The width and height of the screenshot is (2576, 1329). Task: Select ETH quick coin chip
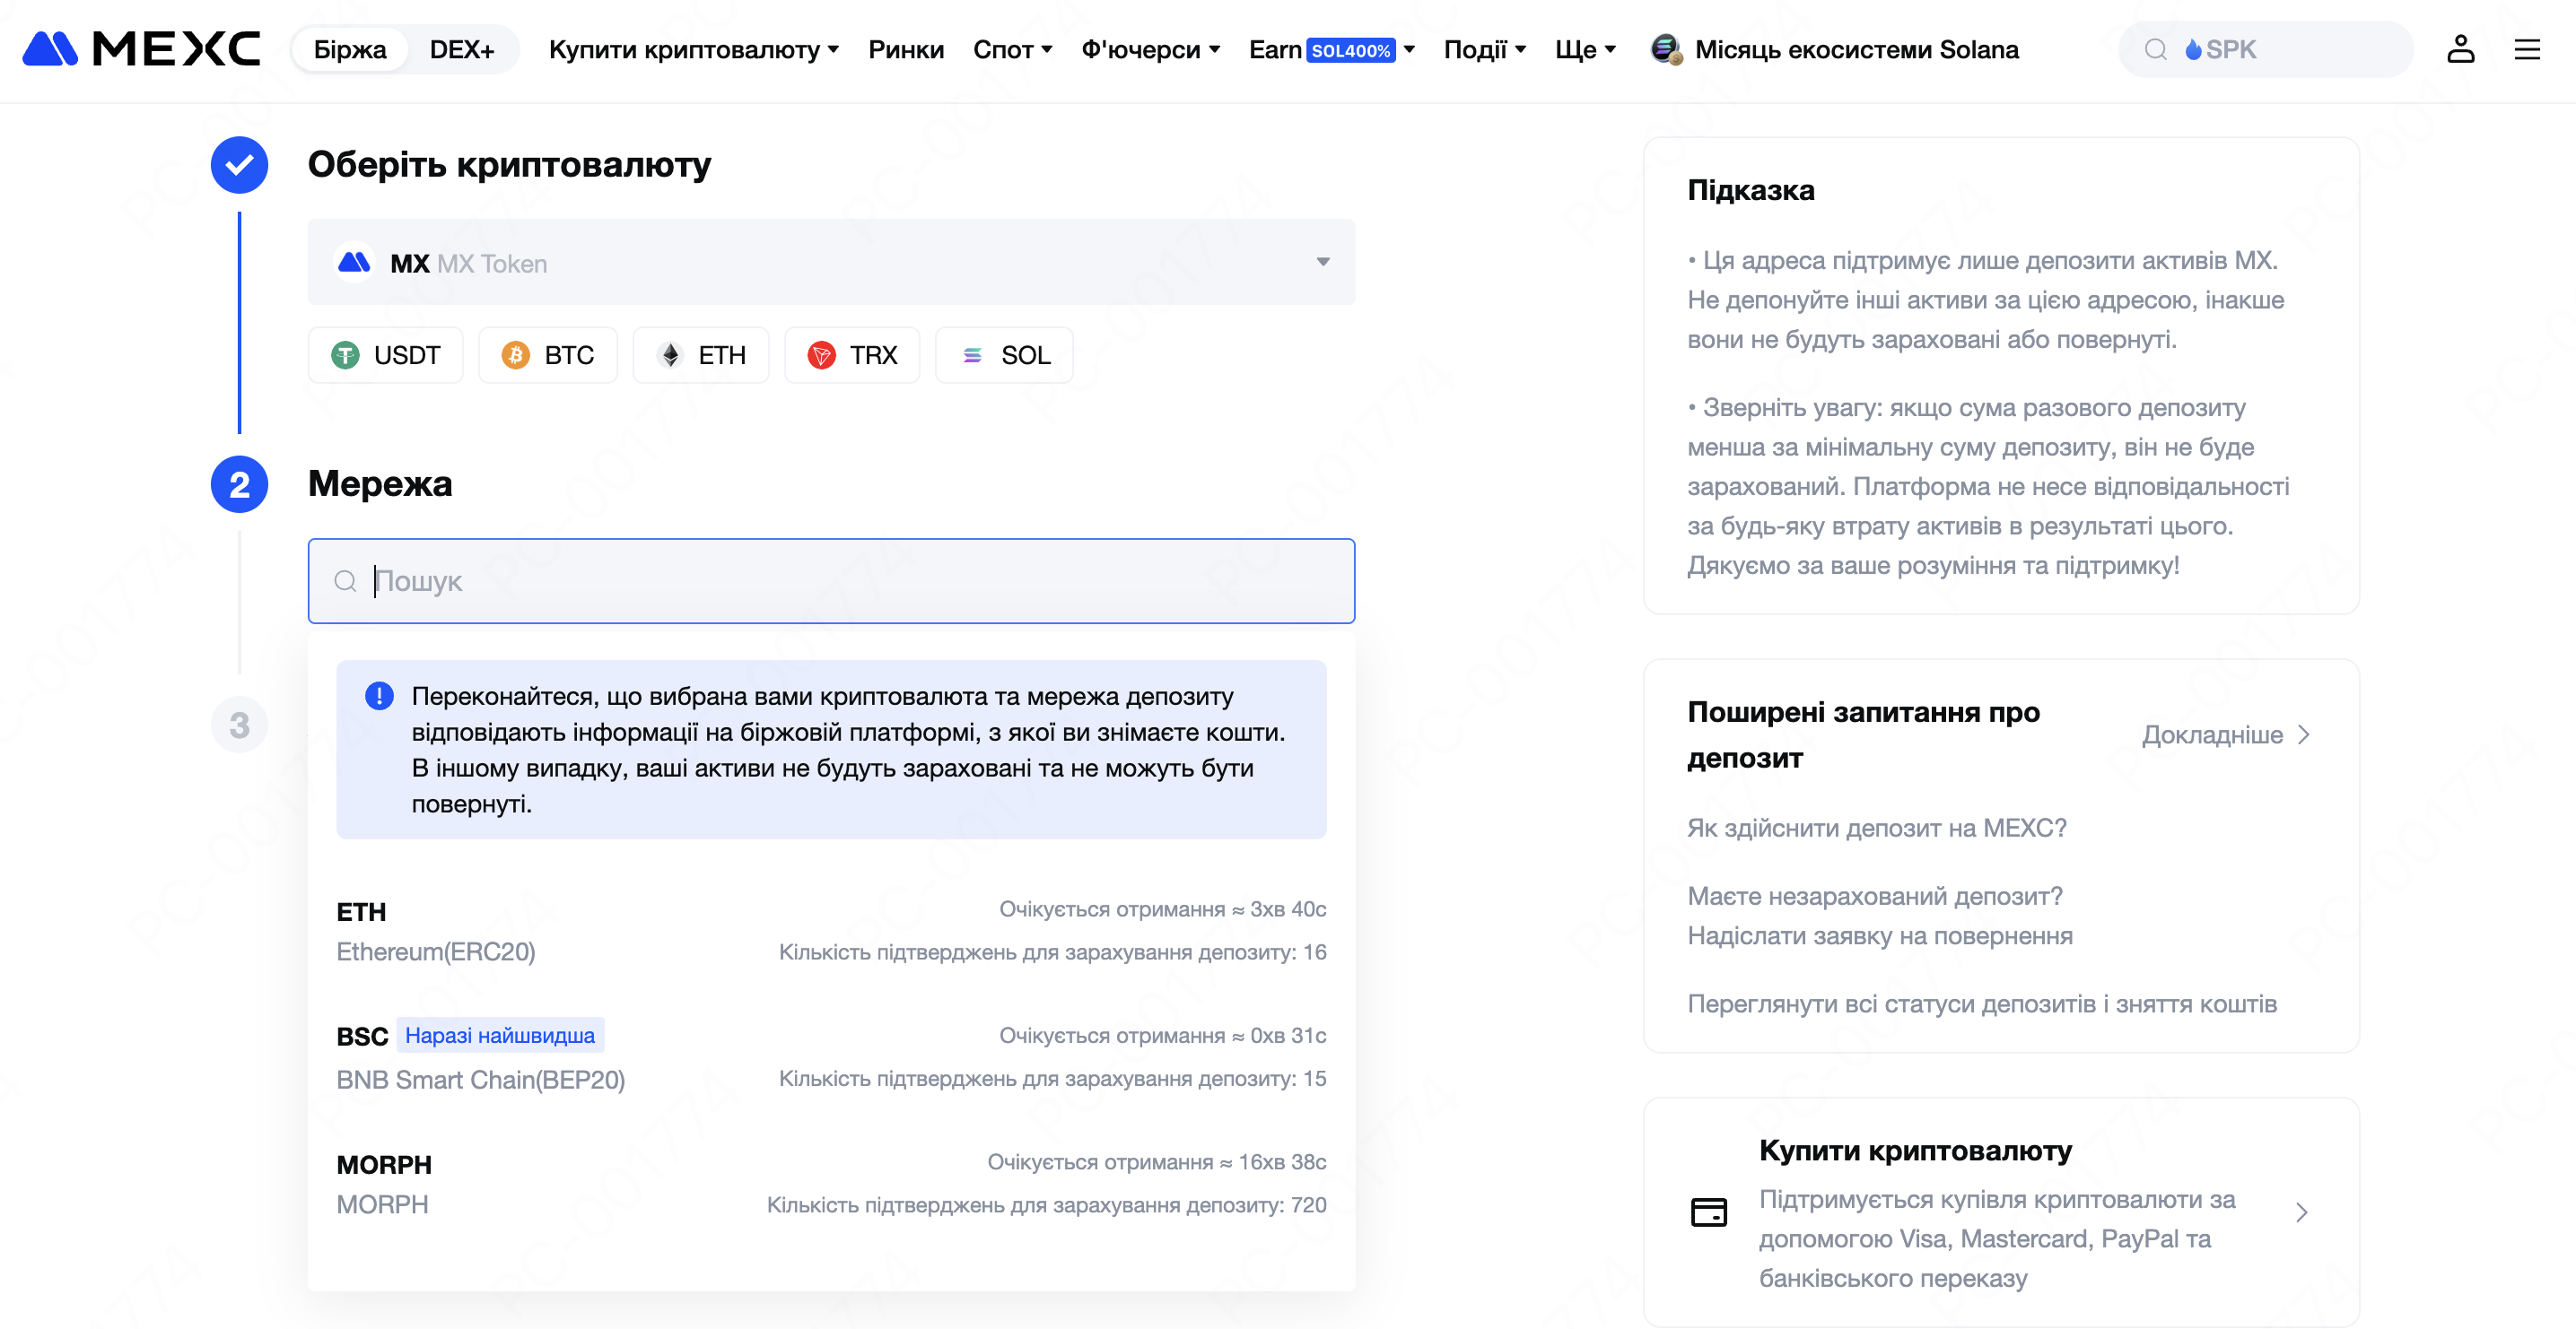[x=701, y=355]
